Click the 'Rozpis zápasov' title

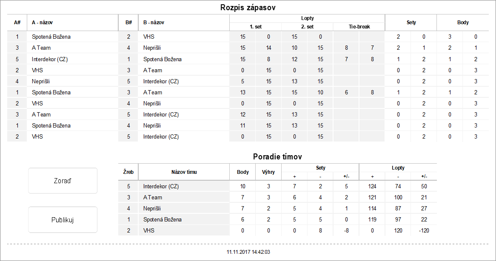249,8
